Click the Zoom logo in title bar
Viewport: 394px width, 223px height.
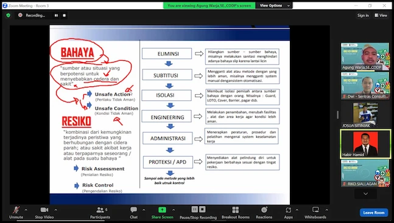point(5,5)
